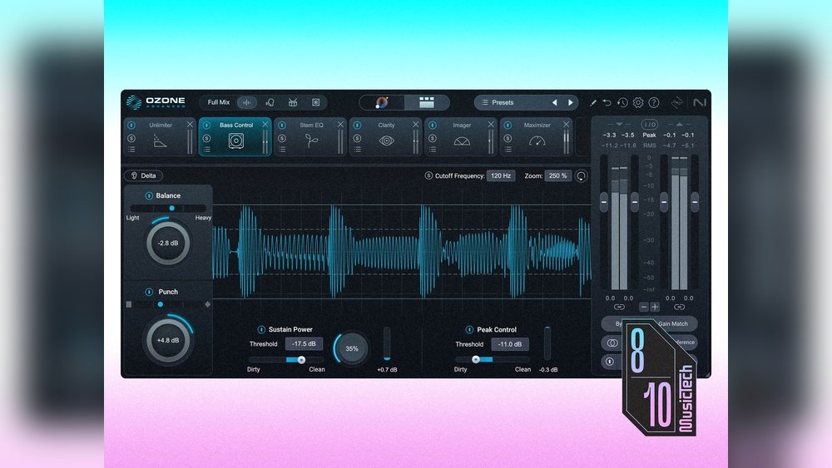Viewport: 832px width, 468px height.
Task: Open Stem EQ module preset list
Action: [282, 150]
